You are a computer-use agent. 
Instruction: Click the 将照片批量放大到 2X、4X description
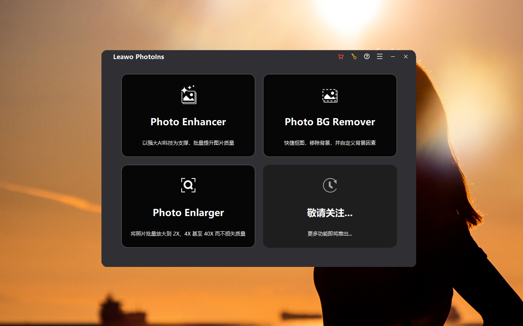click(188, 234)
